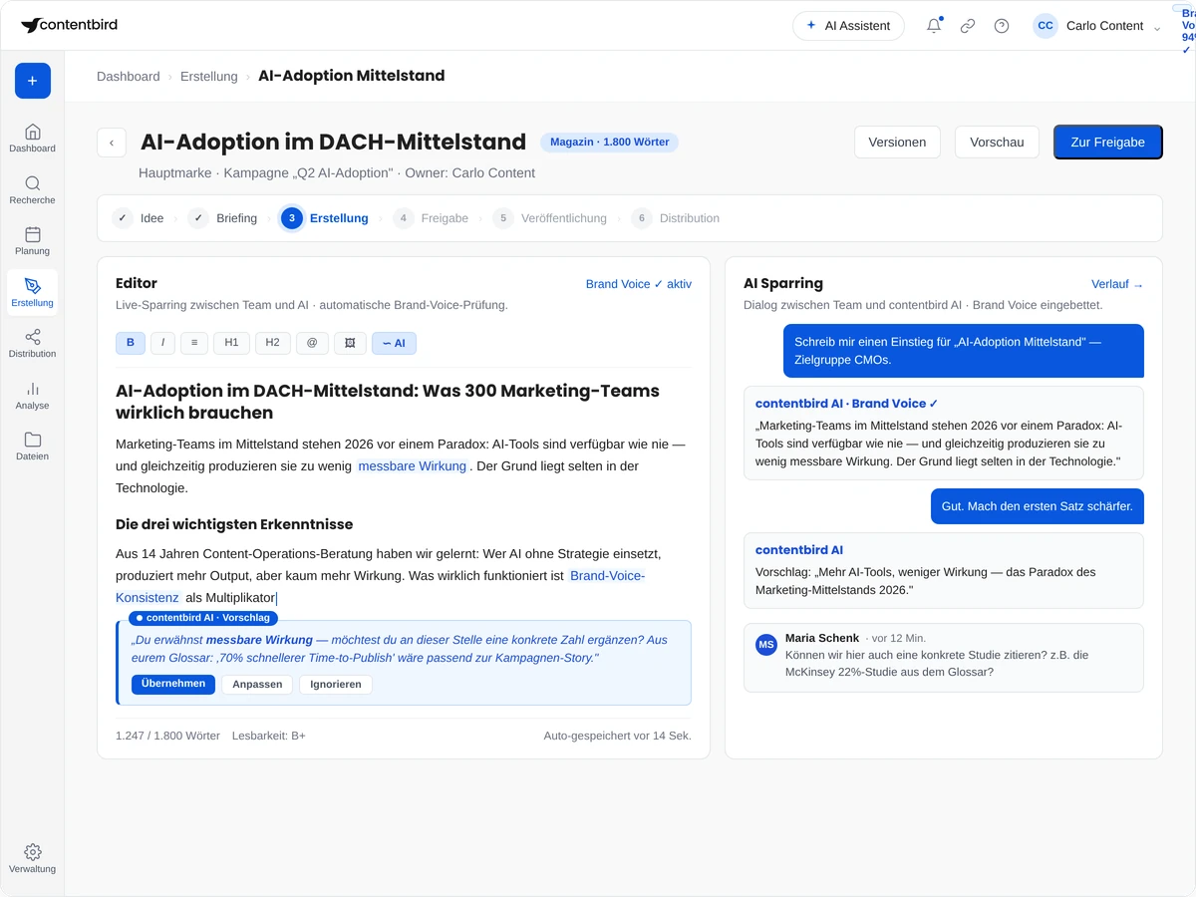Image resolution: width=1196 pixels, height=897 pixels.
Task: Select the Briefing workflow step
Action: (x=224, y=218)
